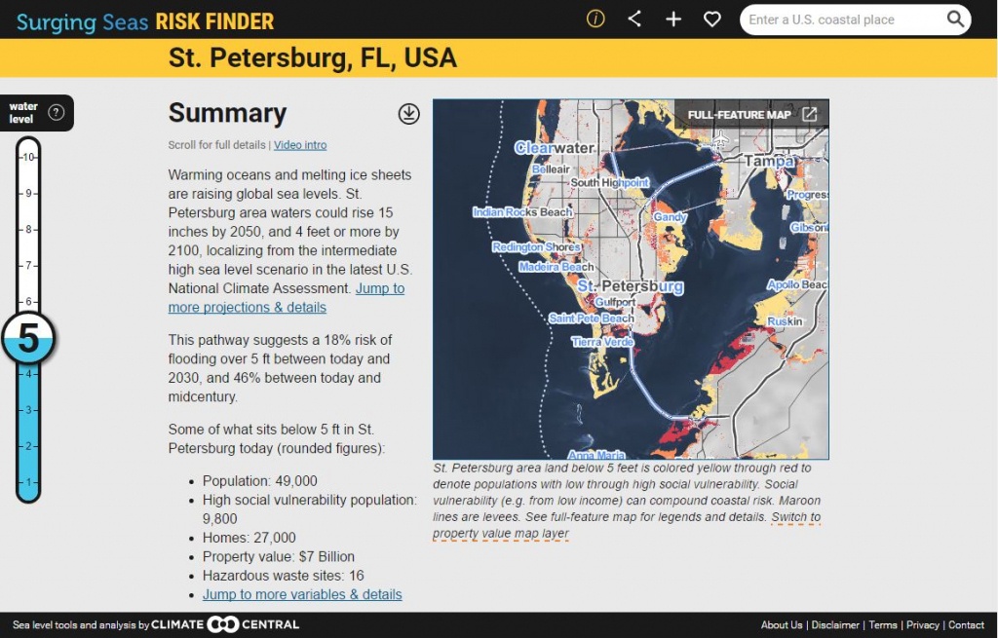Click St. Petersburg label on map
The image size is (998, 638).
coord(631,287)
